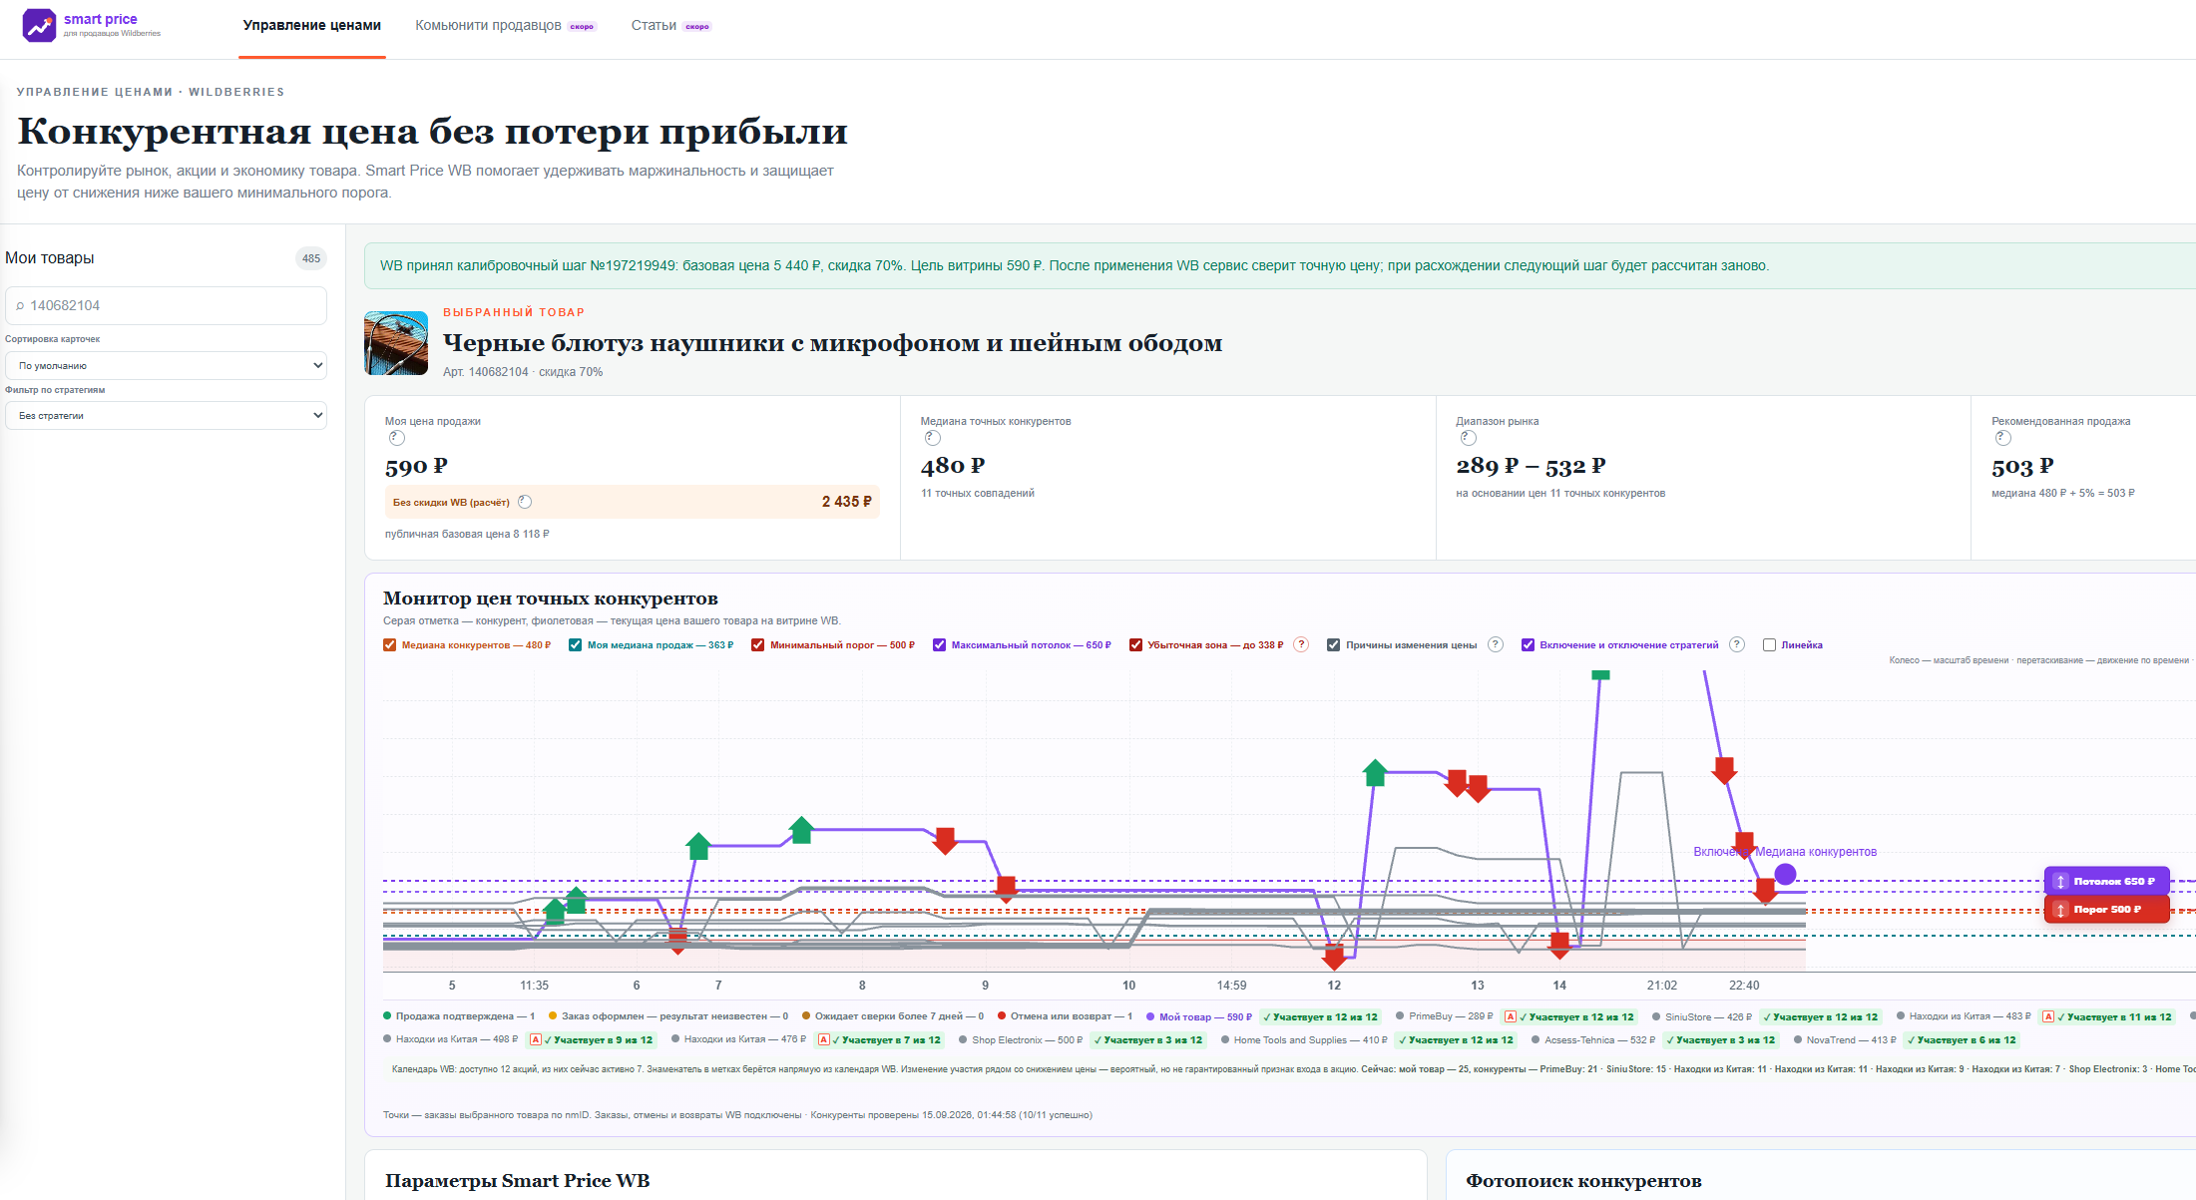This screenshot has height=1200, width=2196.
Task: Click the highest green up-arrow marker near tick 12
Action: point(1375,772)
